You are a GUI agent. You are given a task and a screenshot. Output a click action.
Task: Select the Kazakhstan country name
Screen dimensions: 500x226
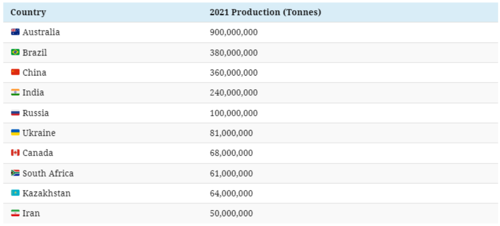tap(46, 193)
